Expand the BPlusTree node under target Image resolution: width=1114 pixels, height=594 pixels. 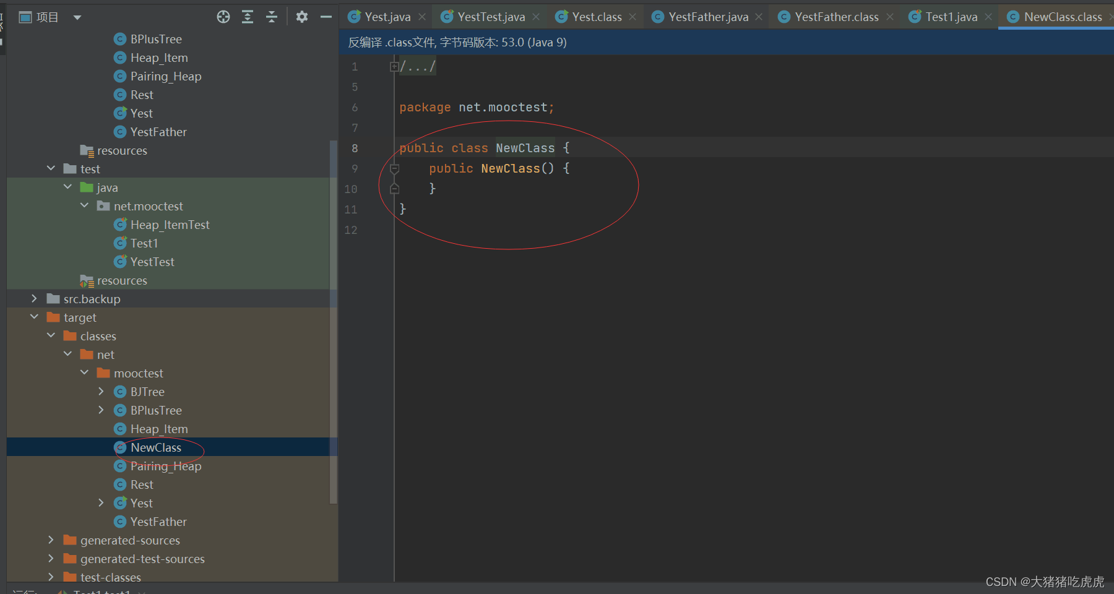click(101, 410)
